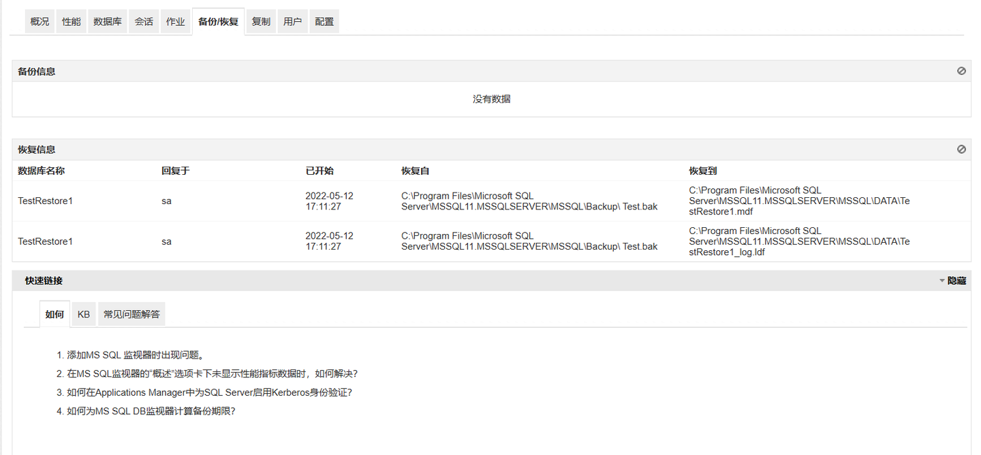Screen dimensions: 981x455
Task: Collapse quick links using 隐藏 arrow
Action: (x=942, y=281)
